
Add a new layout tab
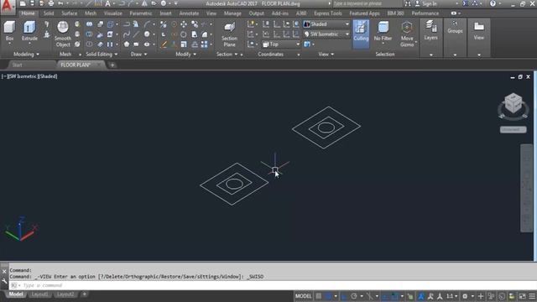click(84, 294)
